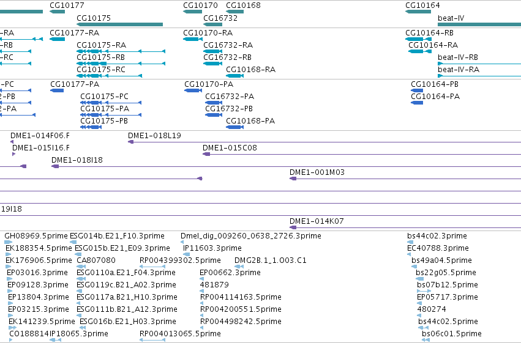The width and height of the screenshot is (521, 343).
Task: Click BAC clone DME1-015I16.F
Action: pyautogui.click(x=13, y=154)
